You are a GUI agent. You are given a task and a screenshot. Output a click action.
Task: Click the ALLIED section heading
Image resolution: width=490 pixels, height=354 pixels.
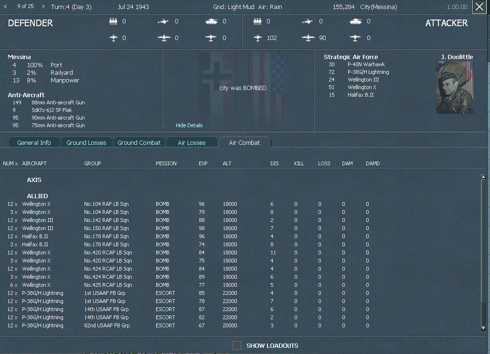pyautogui.click(x=37, y=196)
